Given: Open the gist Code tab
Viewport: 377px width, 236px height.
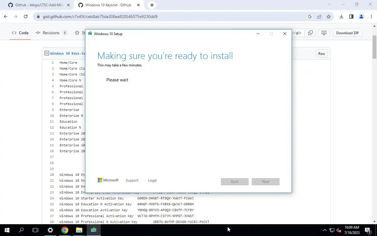Looking at the screenshot, I should point(20,33).
